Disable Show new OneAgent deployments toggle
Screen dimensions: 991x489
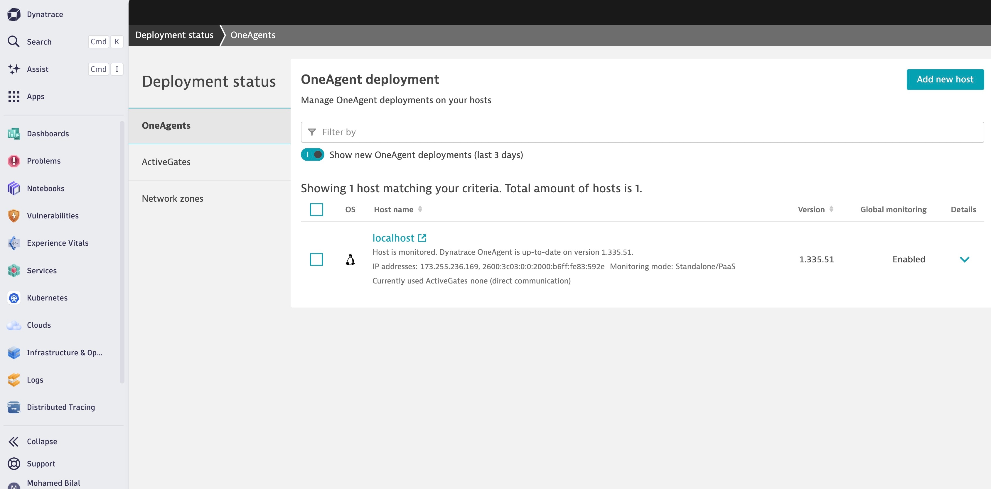[312, 155]
